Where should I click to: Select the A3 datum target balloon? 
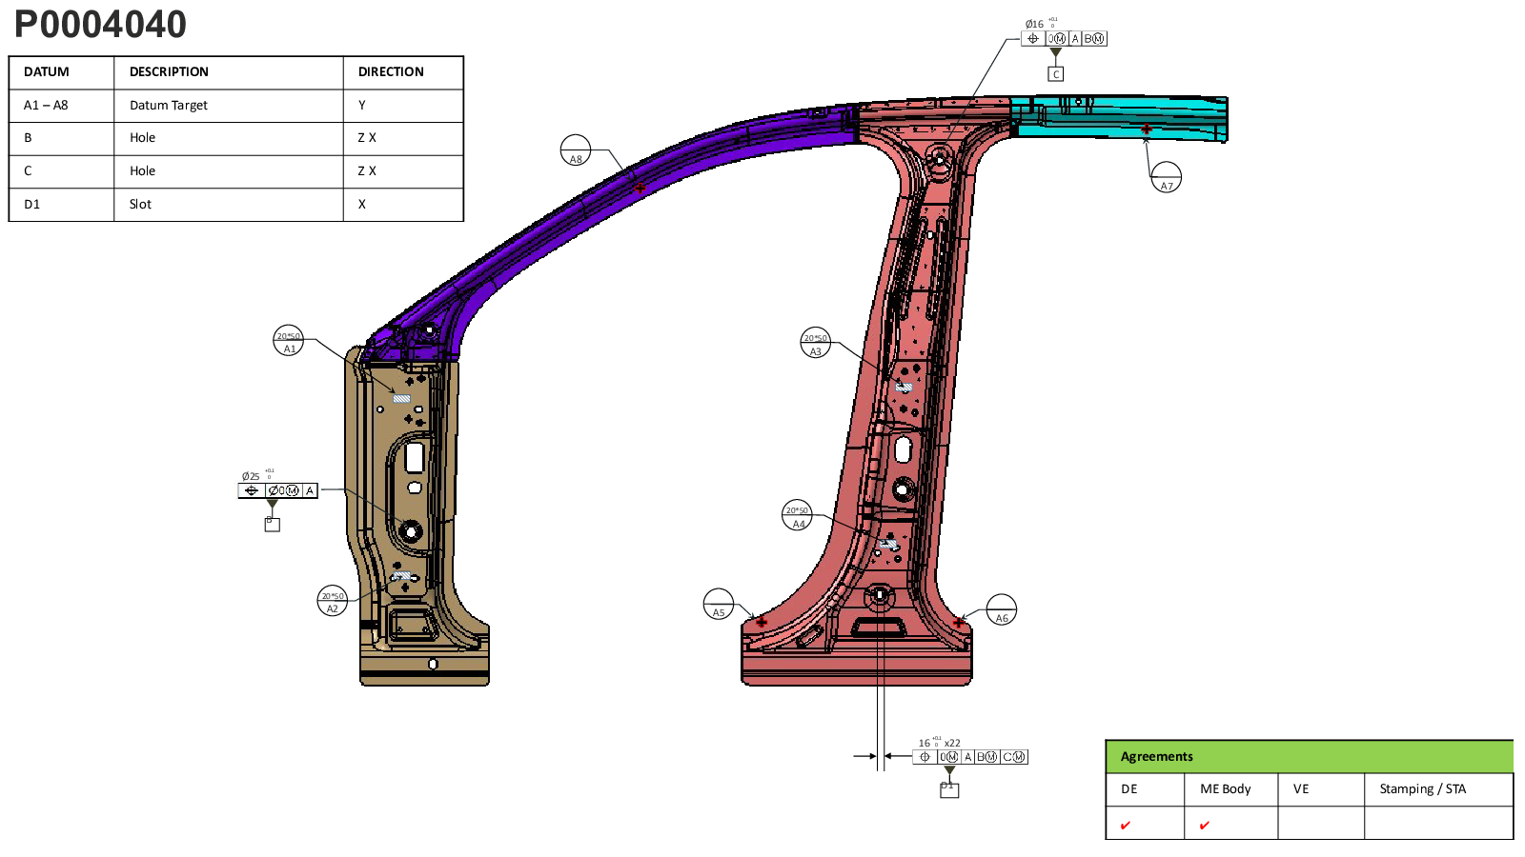pyautogui.click(x=815, y=343)
